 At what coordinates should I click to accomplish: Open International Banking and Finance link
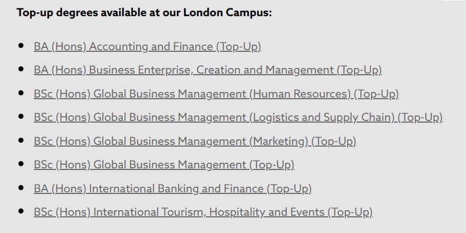click(172, 189)
